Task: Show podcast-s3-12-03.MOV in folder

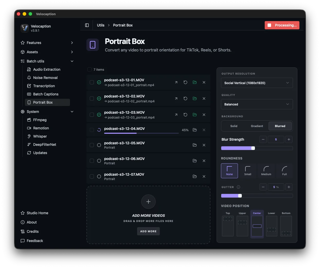Action: pos(195,115)
